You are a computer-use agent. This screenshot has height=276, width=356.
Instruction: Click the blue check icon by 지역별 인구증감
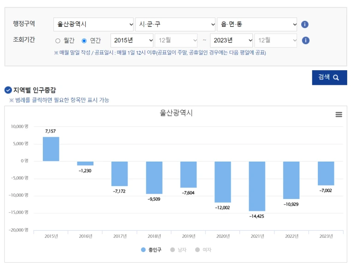click(8, 90)
